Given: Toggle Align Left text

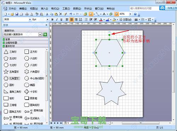Looking at the screenshot, I should [67, 20].
